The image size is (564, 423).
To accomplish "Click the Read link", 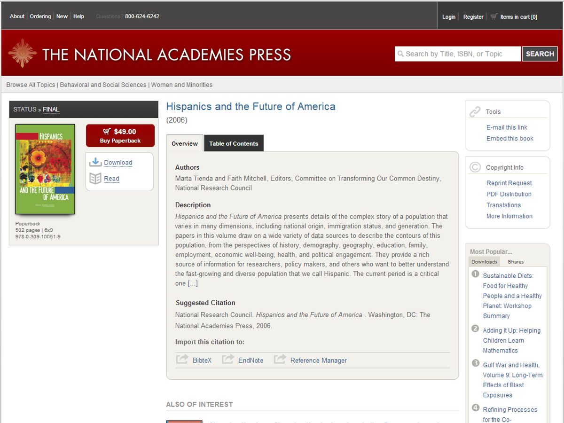I will (111, 179).
